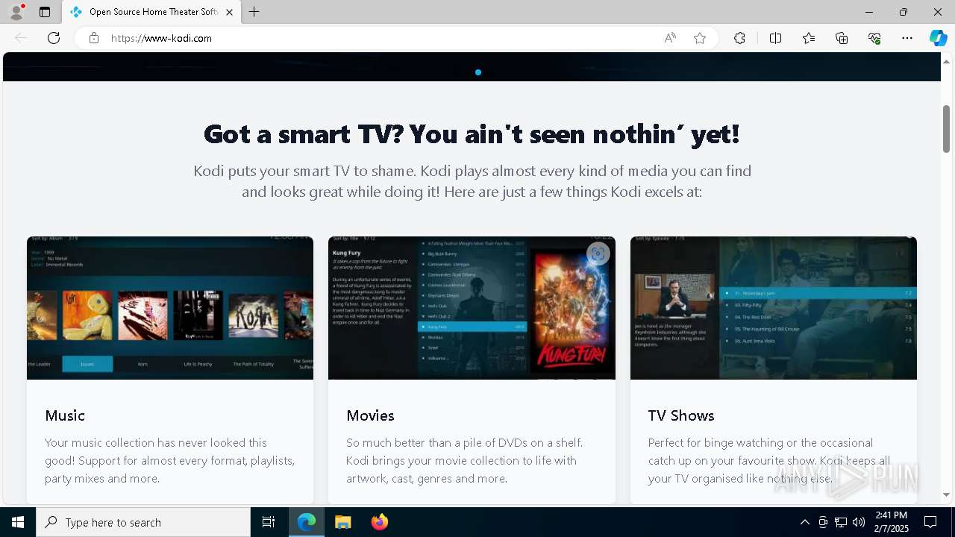Screen dimensions: 955x537
Task: View site information lock icon
Action: point(94,38)
